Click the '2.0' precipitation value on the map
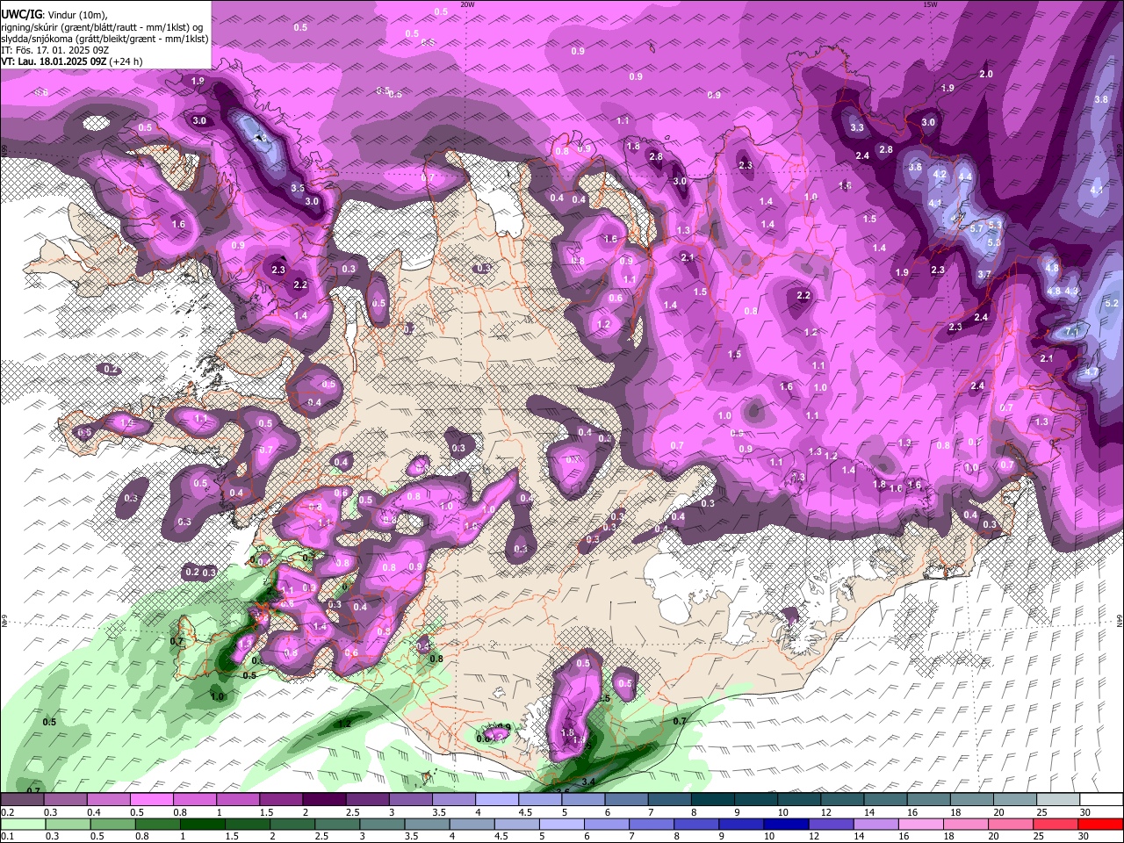This screenshot has width=1124, height=843. click(986, 74)
